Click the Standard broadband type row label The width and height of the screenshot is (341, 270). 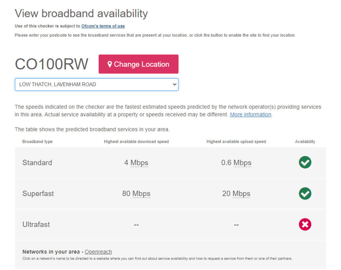(37, 163)
